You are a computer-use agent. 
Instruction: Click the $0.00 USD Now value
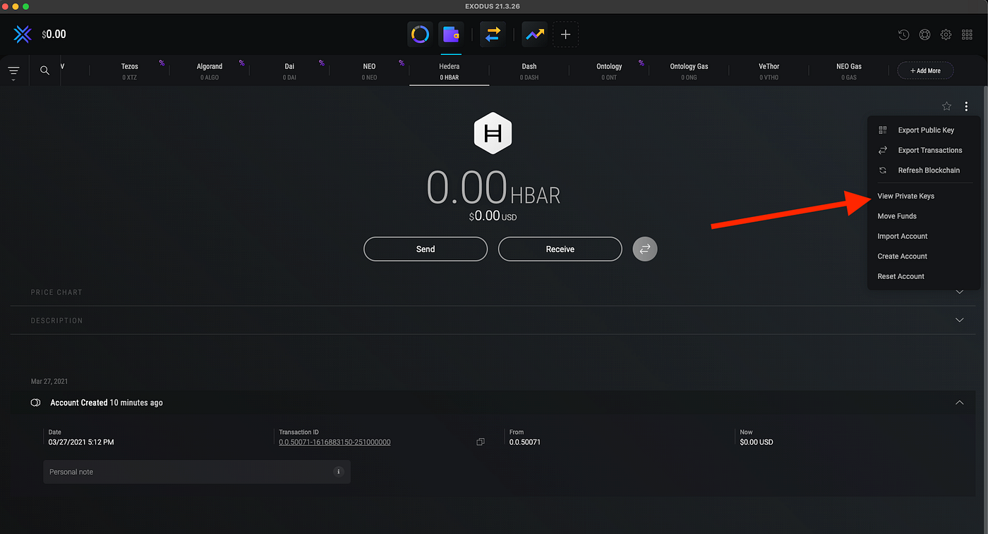tap(757, 442)
